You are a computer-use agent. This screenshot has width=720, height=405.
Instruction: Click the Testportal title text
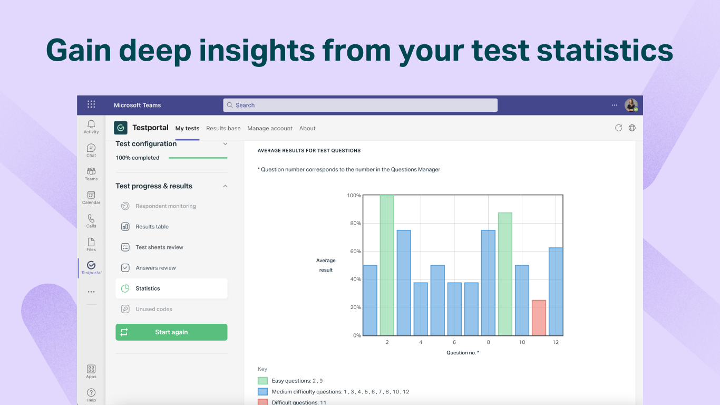150,128
